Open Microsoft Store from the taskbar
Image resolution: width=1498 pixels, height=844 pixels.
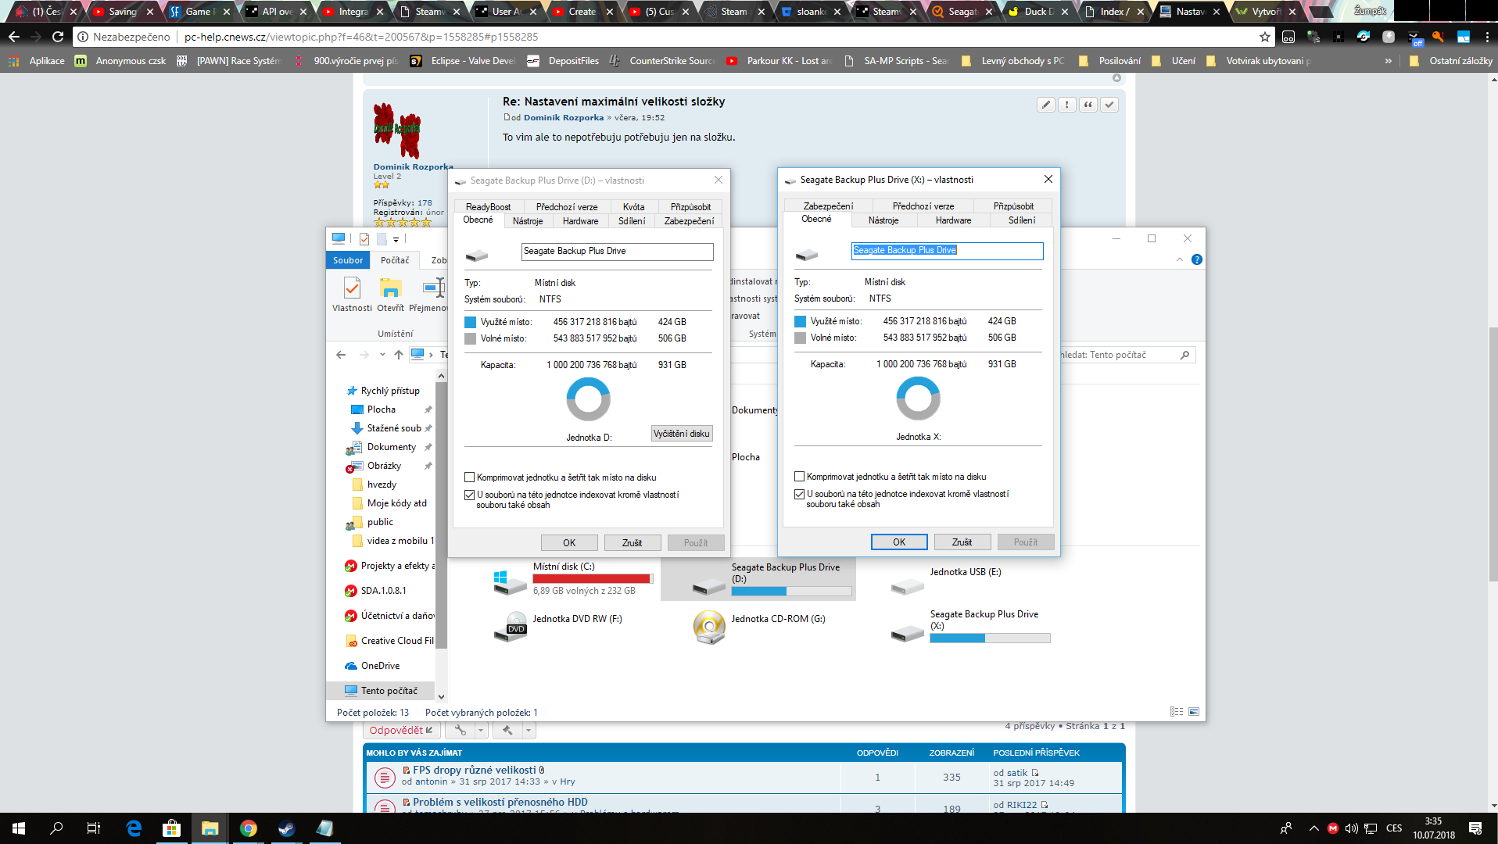tap(171, 828)
